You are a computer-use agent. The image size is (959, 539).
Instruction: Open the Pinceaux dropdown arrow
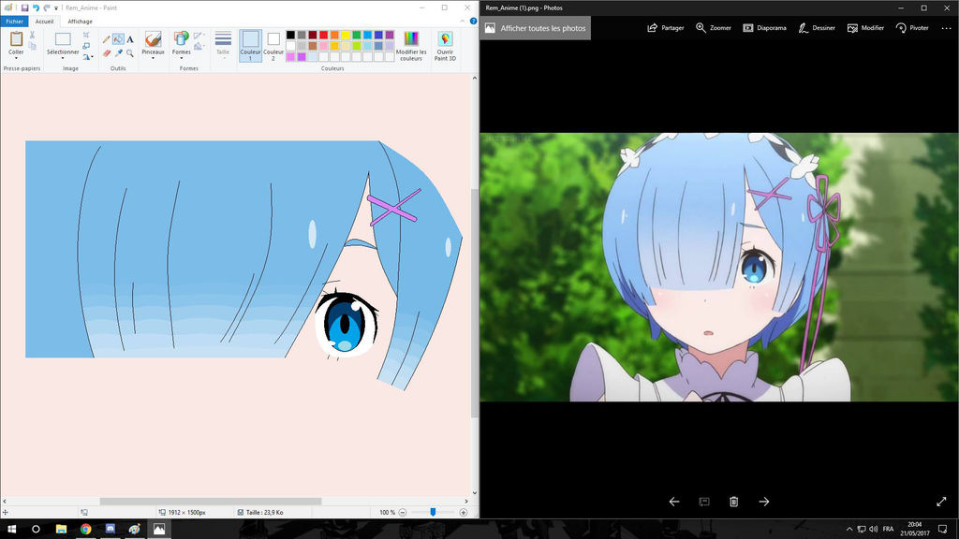(x=153, y=59)
